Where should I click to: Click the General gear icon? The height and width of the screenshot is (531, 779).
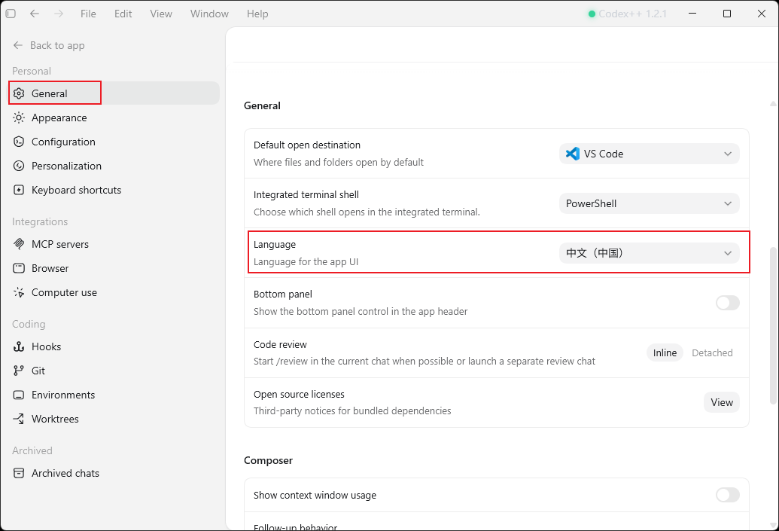pos(19,93)
